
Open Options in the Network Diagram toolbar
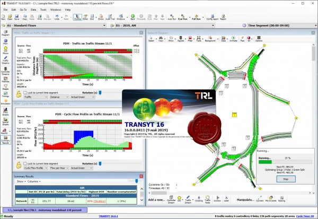259,39
